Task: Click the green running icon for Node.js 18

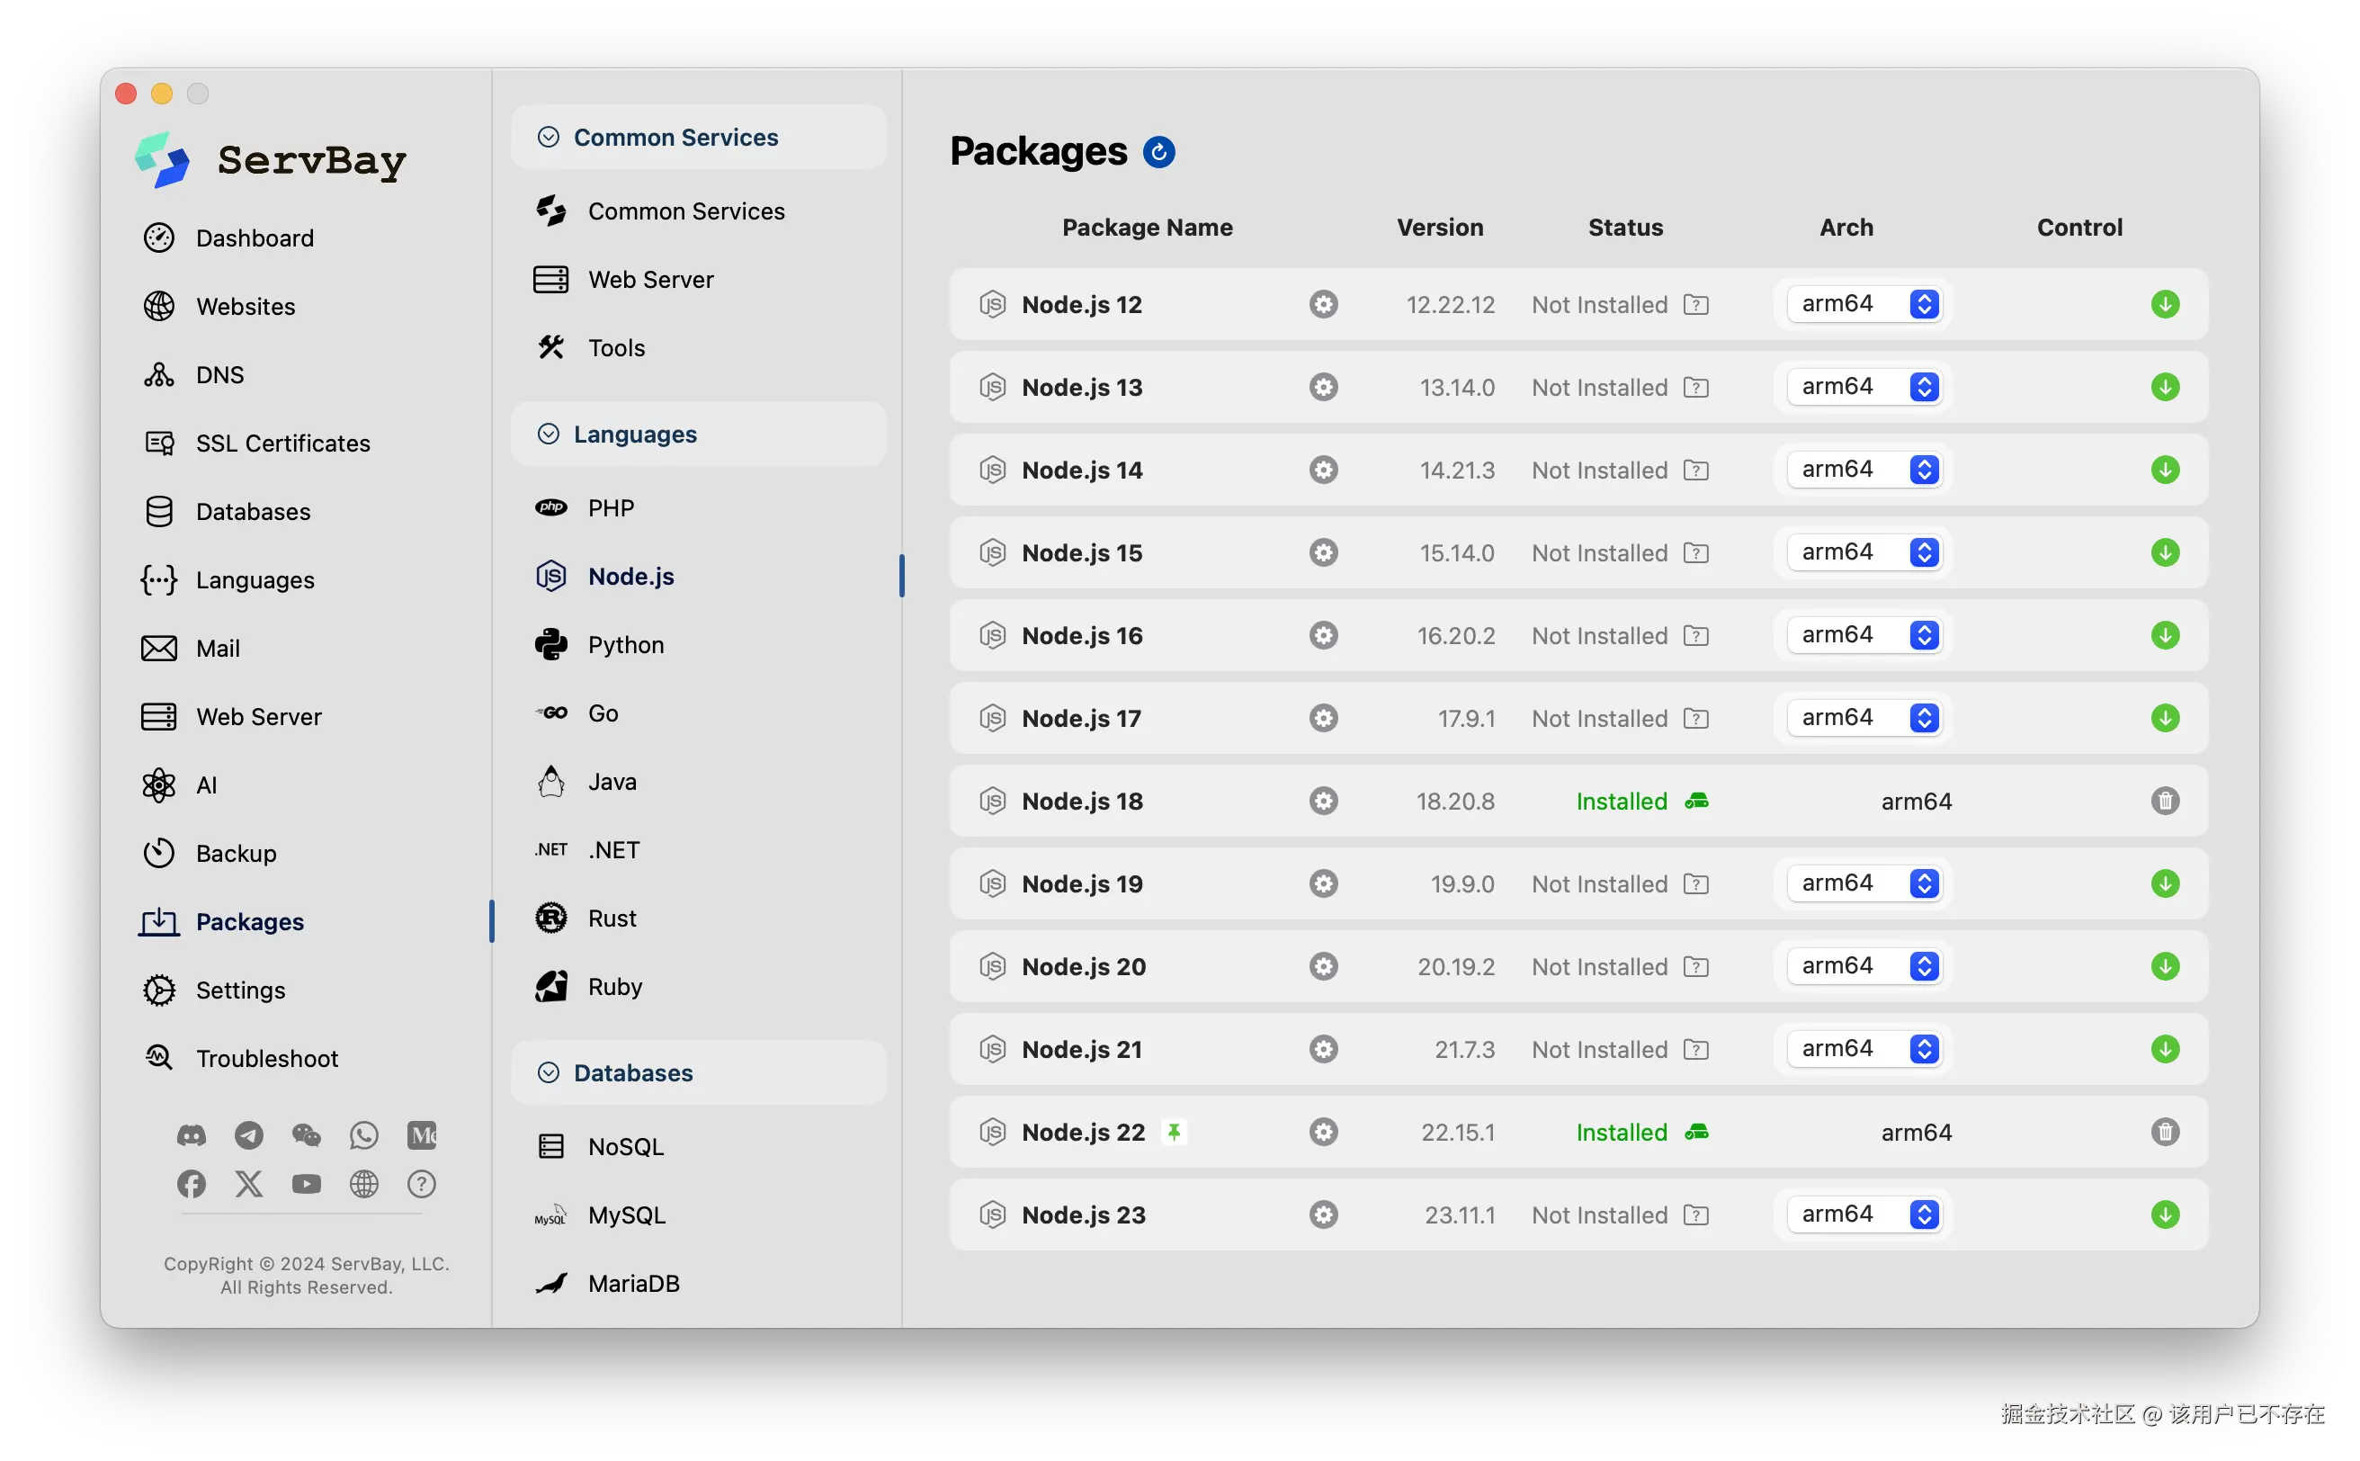Action: (x=1696, y=801)
